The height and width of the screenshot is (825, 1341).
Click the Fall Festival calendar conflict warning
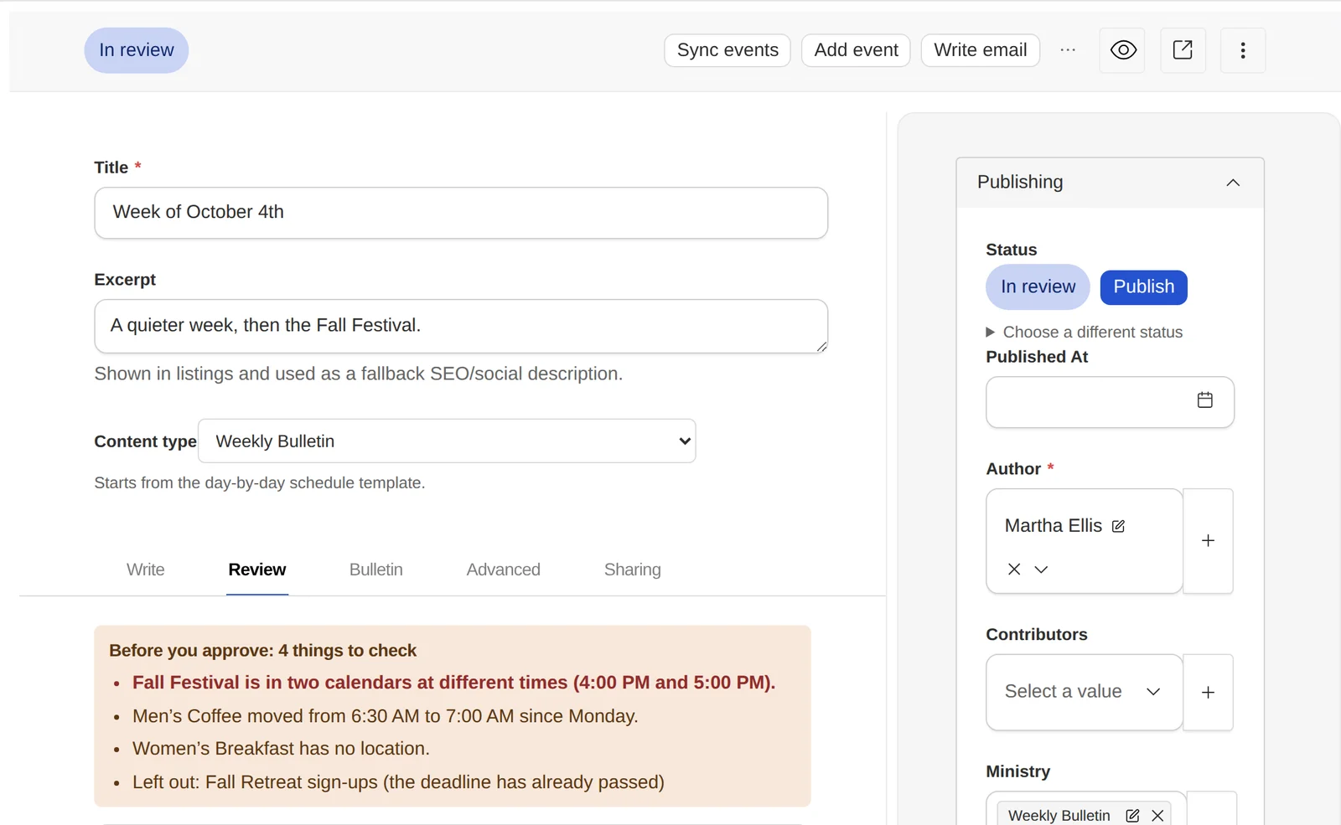(x=453, y=683)
